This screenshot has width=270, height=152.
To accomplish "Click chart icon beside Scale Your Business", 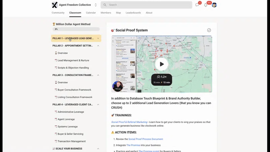I will (54, 149).
